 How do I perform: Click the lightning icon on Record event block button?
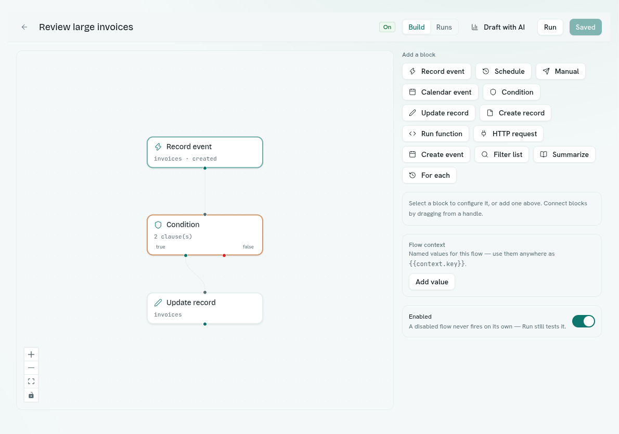coord(412,71)
